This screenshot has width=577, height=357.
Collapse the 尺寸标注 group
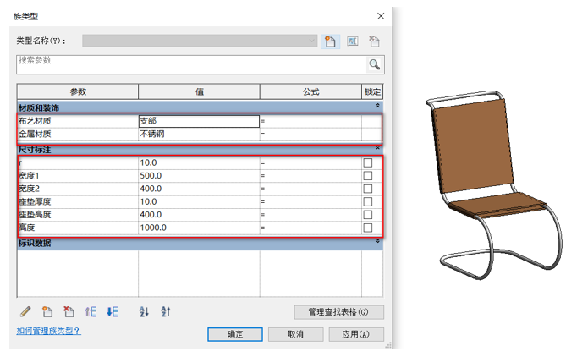[377, 148]
